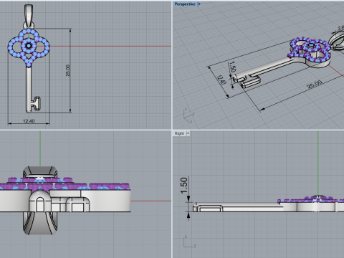Select the key bit teeth in top view

point(36,103)
